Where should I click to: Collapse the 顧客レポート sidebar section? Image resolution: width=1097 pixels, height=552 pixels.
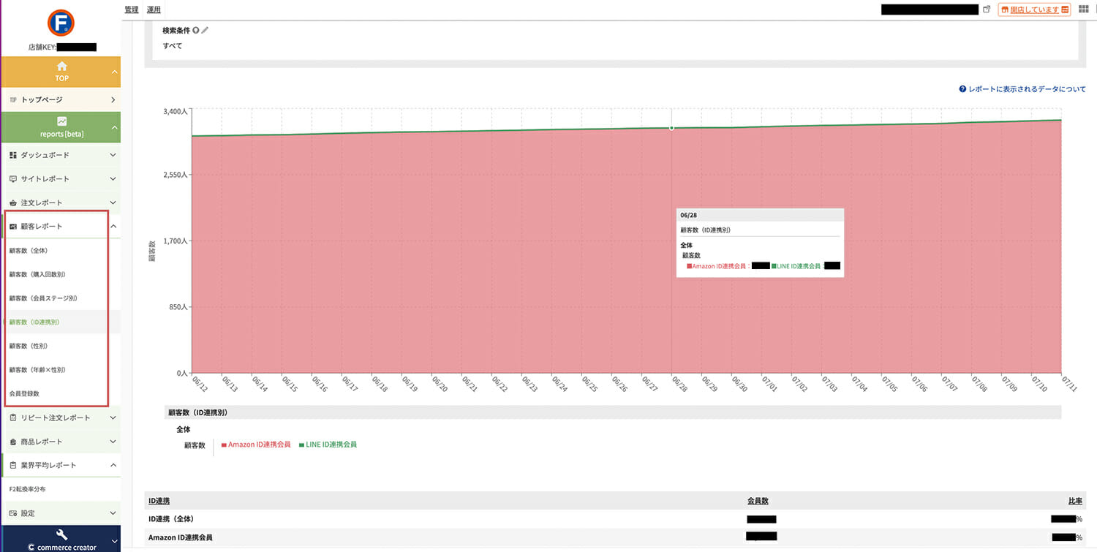[61, 226]
